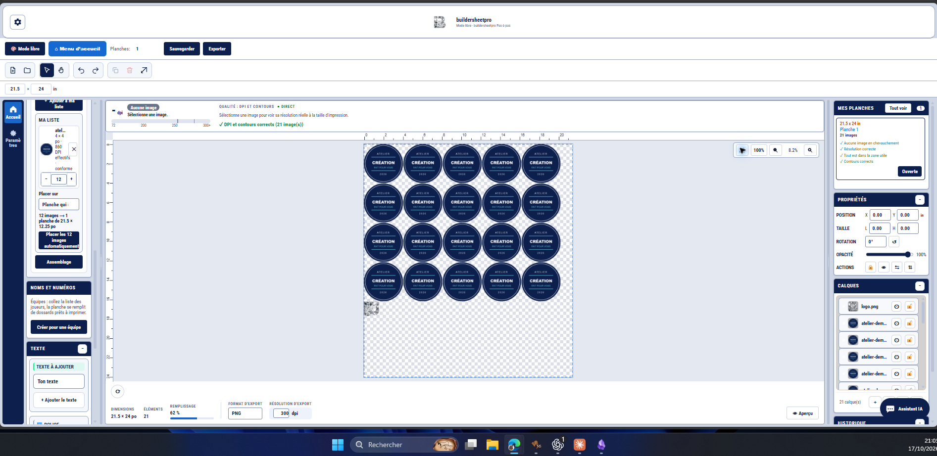937x456 pixels.
Task: Redo the last action
Action: [x=96, y=70]
